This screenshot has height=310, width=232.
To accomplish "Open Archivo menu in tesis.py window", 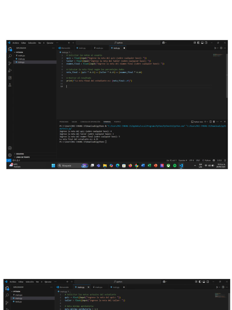I will 16,43.
